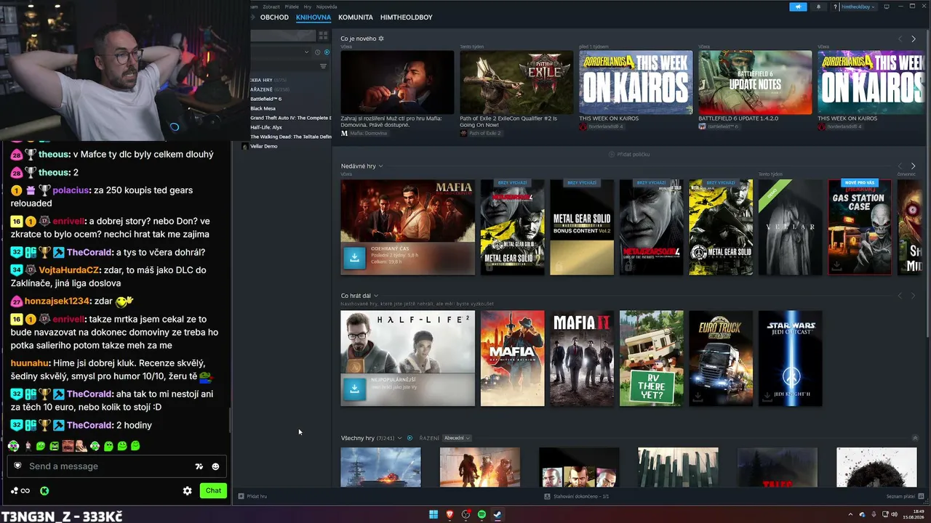Open the RV There Yet? game cover
The width and height of the screenshot is (931, 523).
pyautogui.click(x=652, y=358)
